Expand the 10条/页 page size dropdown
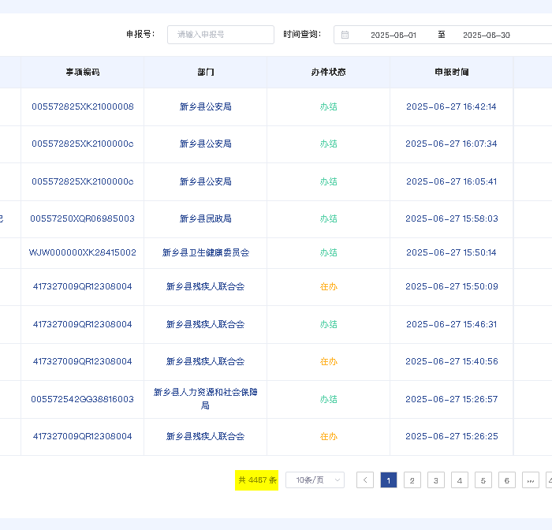 315,480
